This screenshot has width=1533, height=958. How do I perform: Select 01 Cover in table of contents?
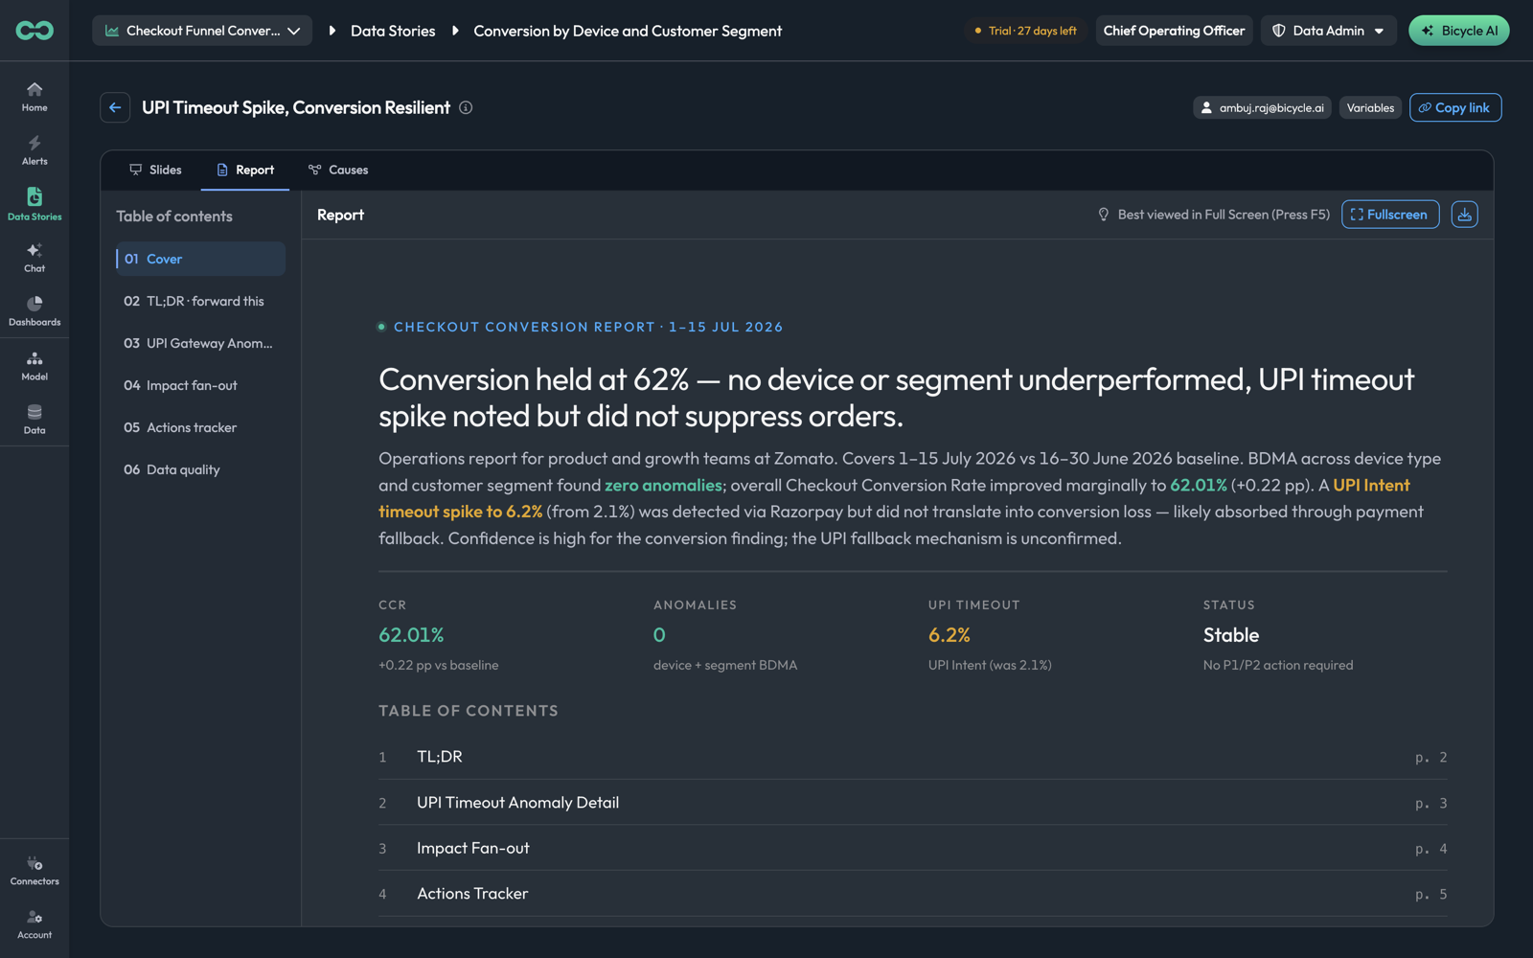(200, 259)
